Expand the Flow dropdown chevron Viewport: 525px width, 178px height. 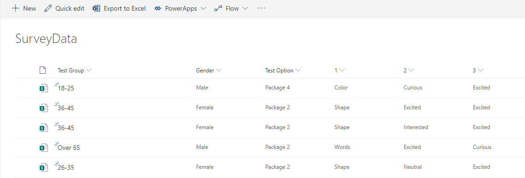(245, 9)
